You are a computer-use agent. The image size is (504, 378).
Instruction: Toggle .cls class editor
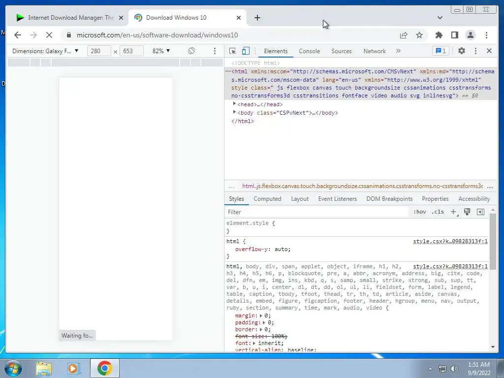[438, 212]
